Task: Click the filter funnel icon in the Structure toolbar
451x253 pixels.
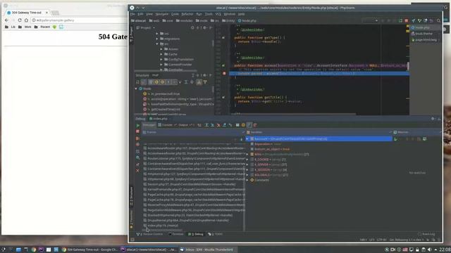Action: tap(205, 82)
